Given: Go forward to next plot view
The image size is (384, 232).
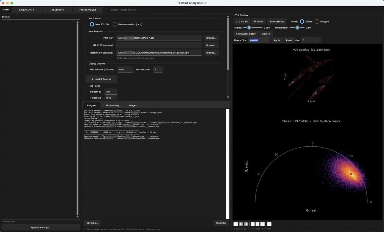Looking at the screenshot, I should [x=246, y=224].
